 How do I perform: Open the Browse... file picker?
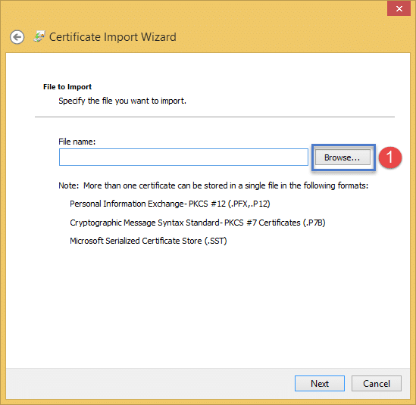(x=342, y=157)
